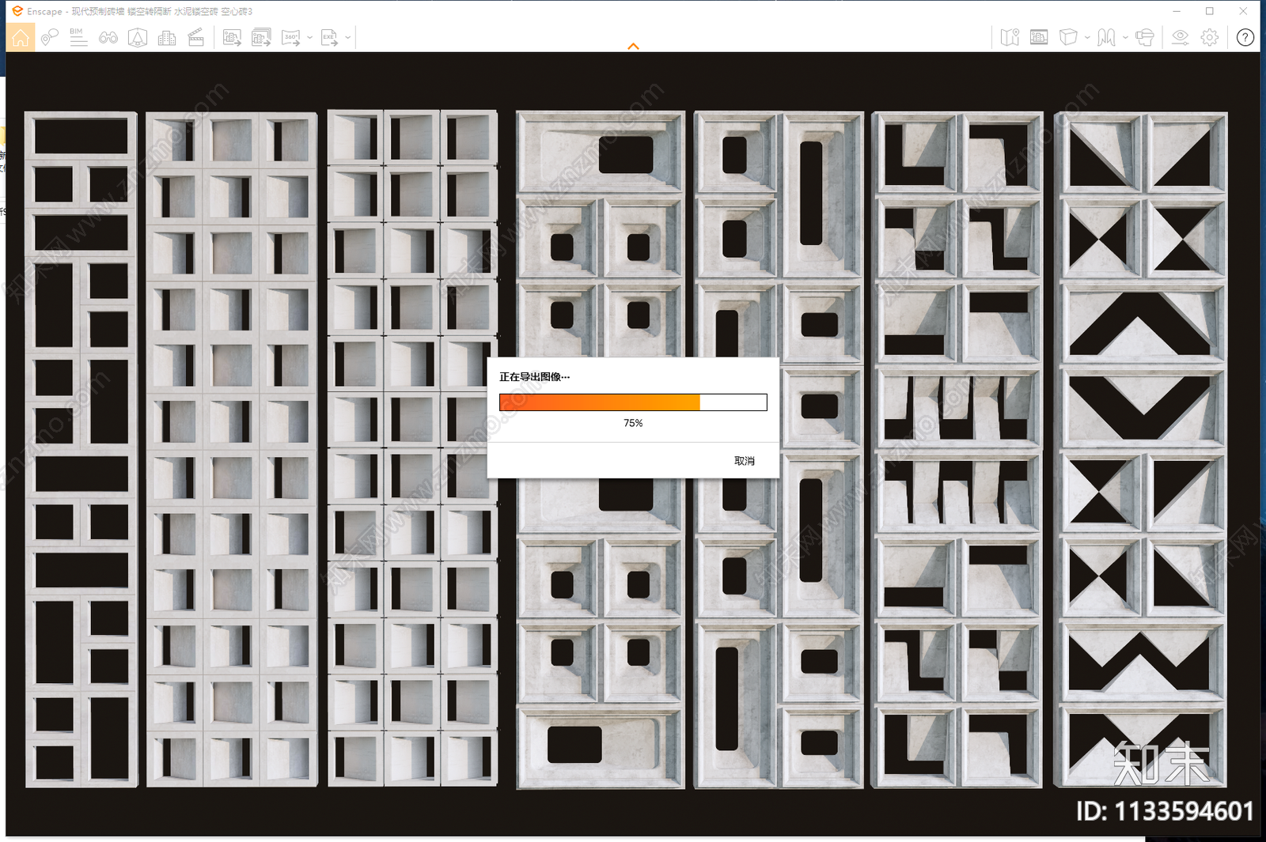Maximize the Enscape window
This screenshot has height=842, width=1266.
click(1210, 11)
